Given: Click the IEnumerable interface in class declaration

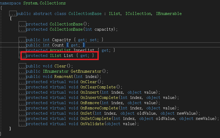Looking at the screenshot, I should (x=169, y=14).
